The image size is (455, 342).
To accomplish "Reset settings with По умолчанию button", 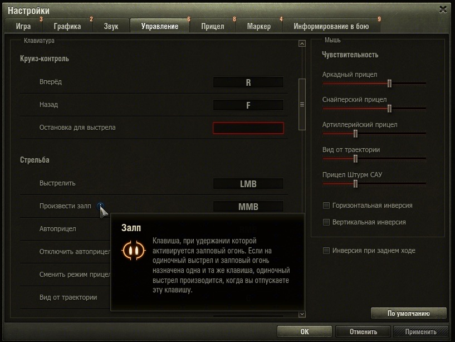I will tap(409, 313).
